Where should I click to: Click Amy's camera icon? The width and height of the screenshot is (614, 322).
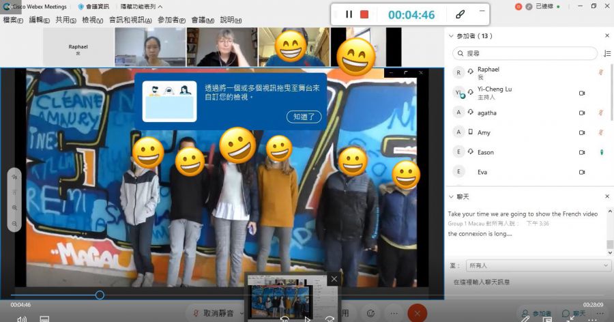(582, 133)
